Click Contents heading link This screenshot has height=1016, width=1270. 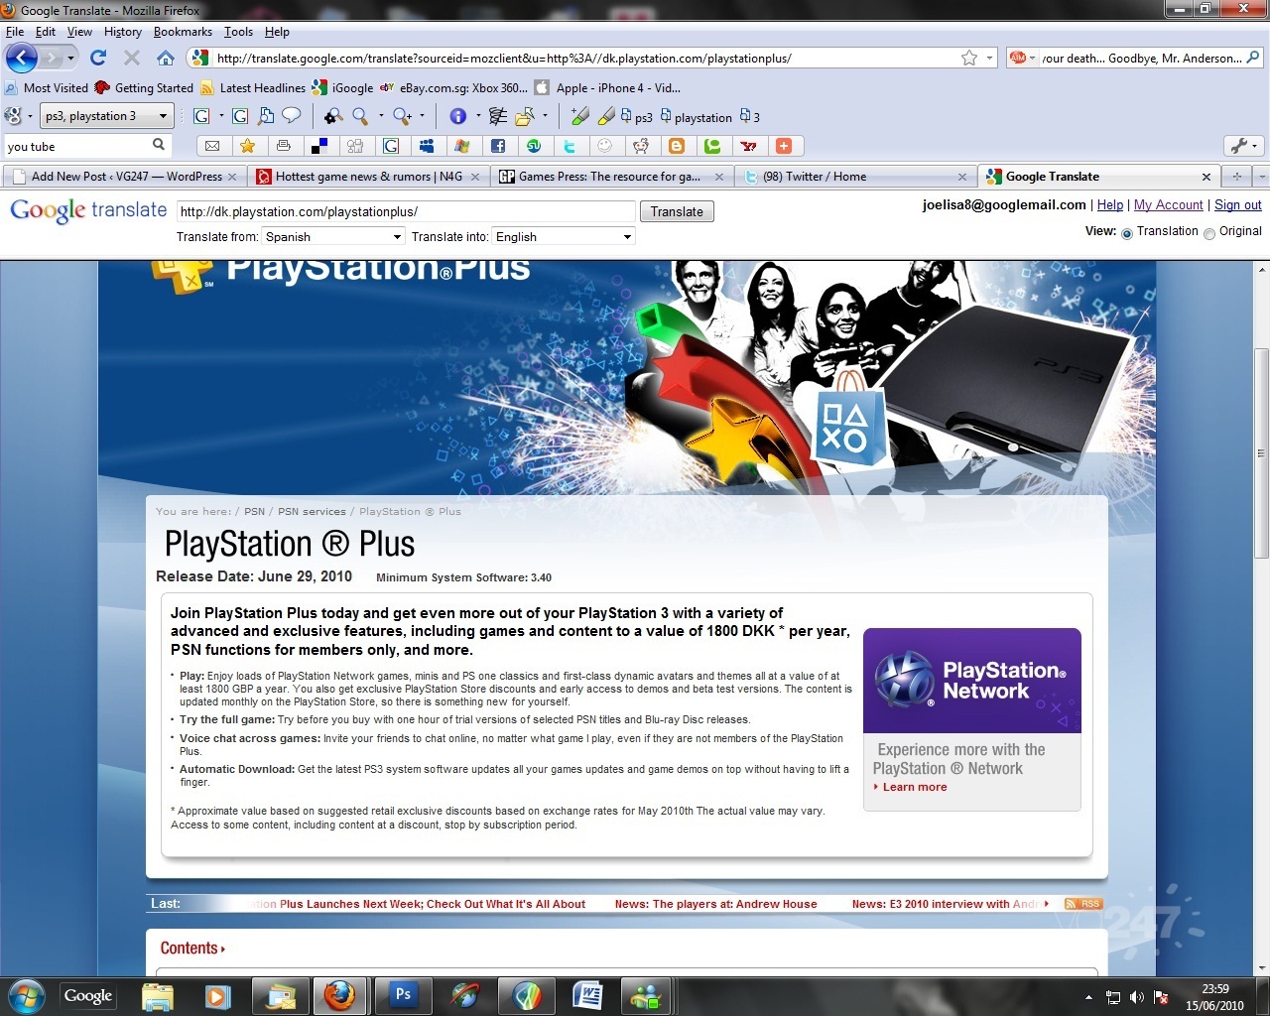pyautogui.click(x=192, y=949)
